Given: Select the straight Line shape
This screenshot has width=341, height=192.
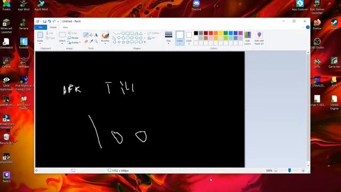Looking at the screenshot, I should click(115, 34).
